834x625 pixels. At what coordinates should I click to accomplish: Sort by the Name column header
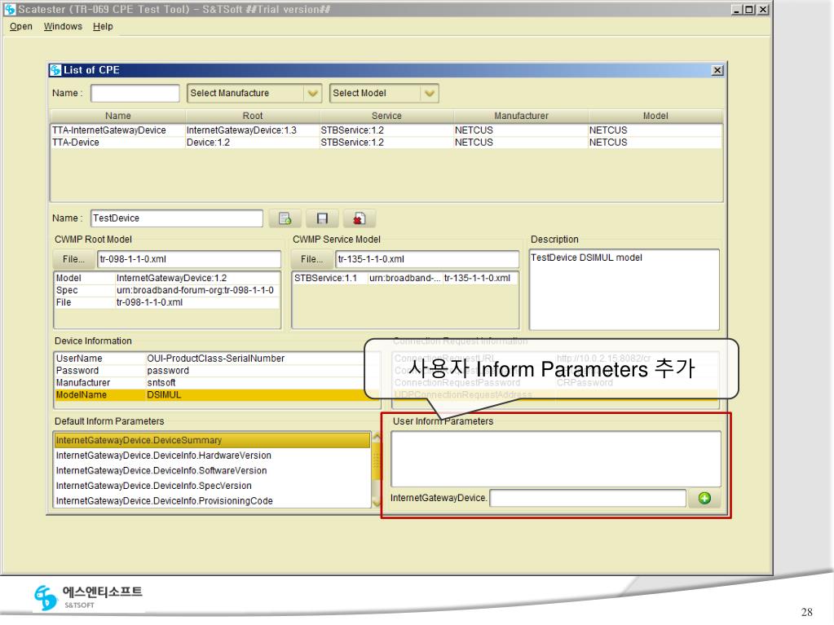tap(118, 116)
